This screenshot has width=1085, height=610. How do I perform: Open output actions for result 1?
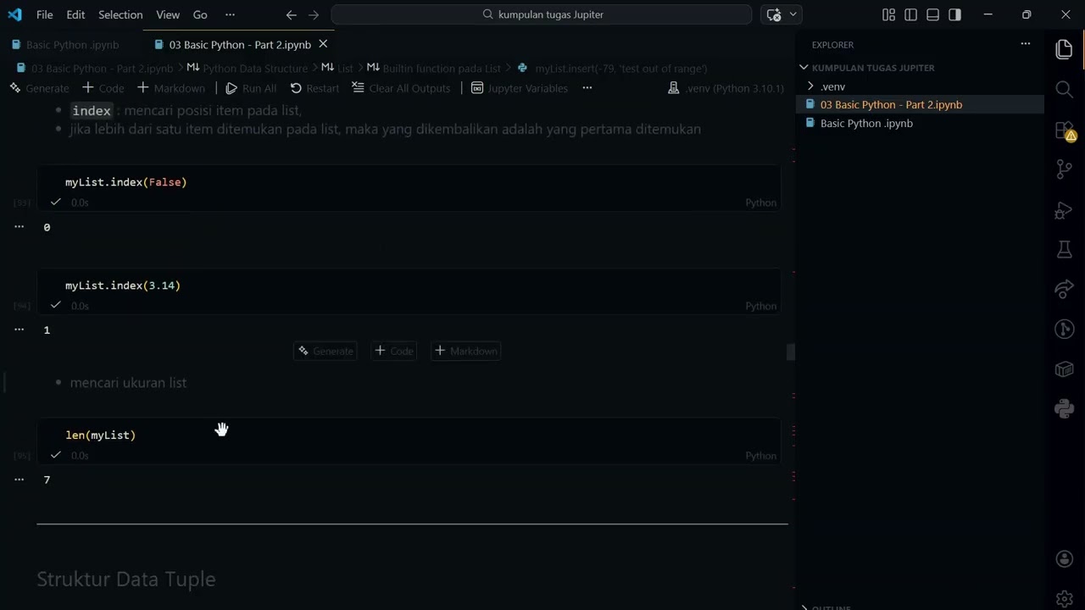click(x=19, y=329)
